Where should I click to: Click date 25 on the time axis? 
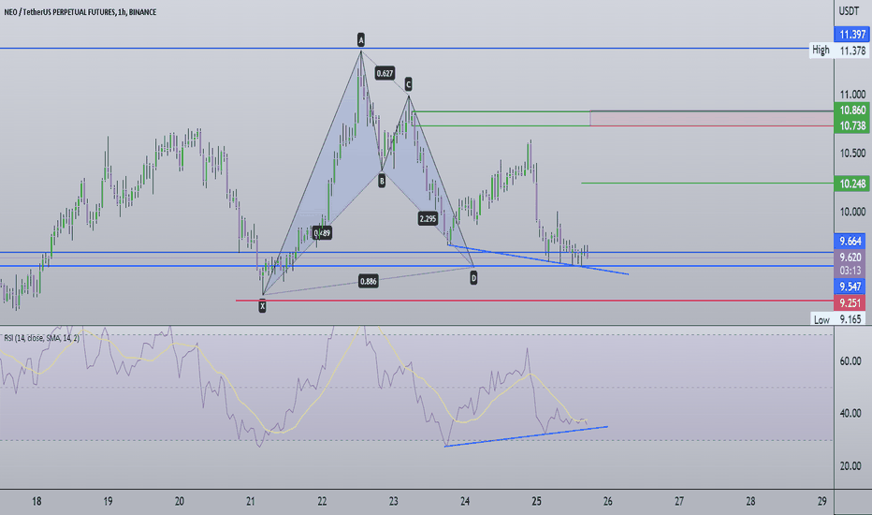click(x=536, y=502)
